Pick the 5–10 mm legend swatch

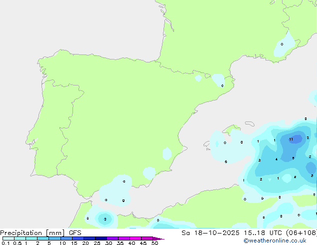(x=54, y=238)
